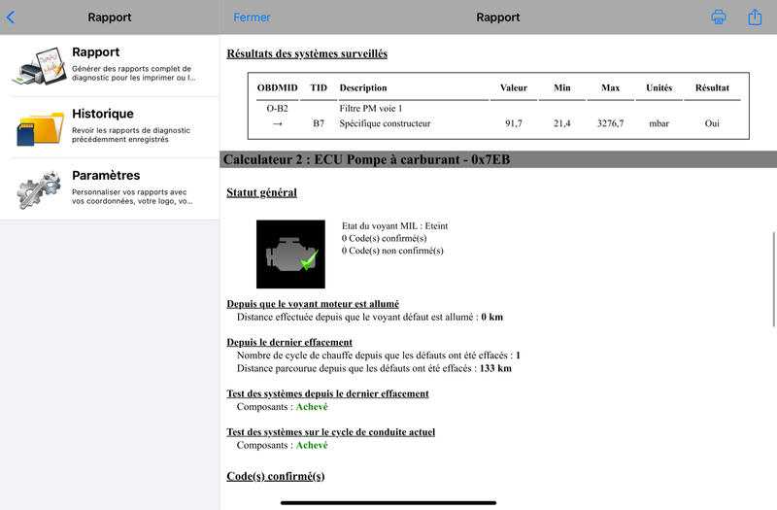Click the 'Spécifique constructeur' cell
This screenshot has height=510, width=777.
pos(385,123)
